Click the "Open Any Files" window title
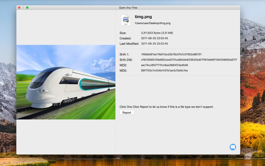Image resolution: width=265 pixels, height=166 pixels. click(x=128, y=8)
